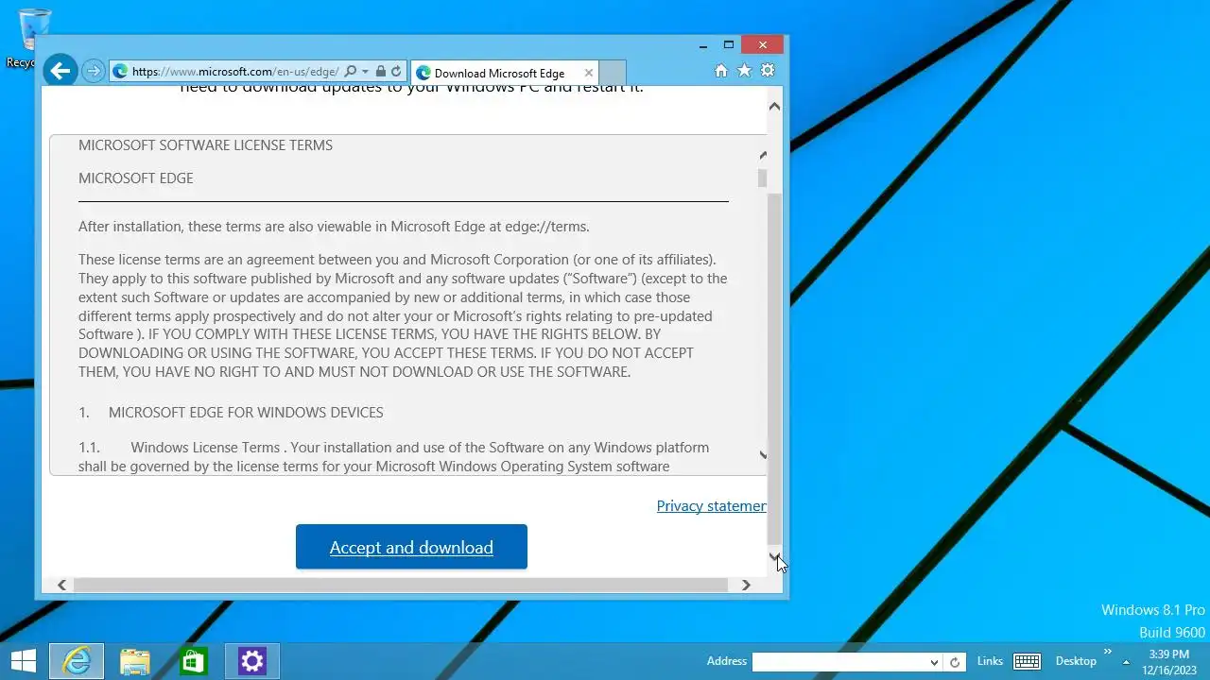1210x680 pixels.
Task: Click the Accept and download button
Action: (411, 547)
